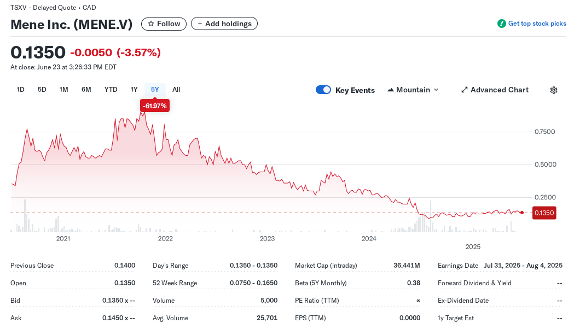Click the Avg. Volume value 25,701

[x=267, y=318]
